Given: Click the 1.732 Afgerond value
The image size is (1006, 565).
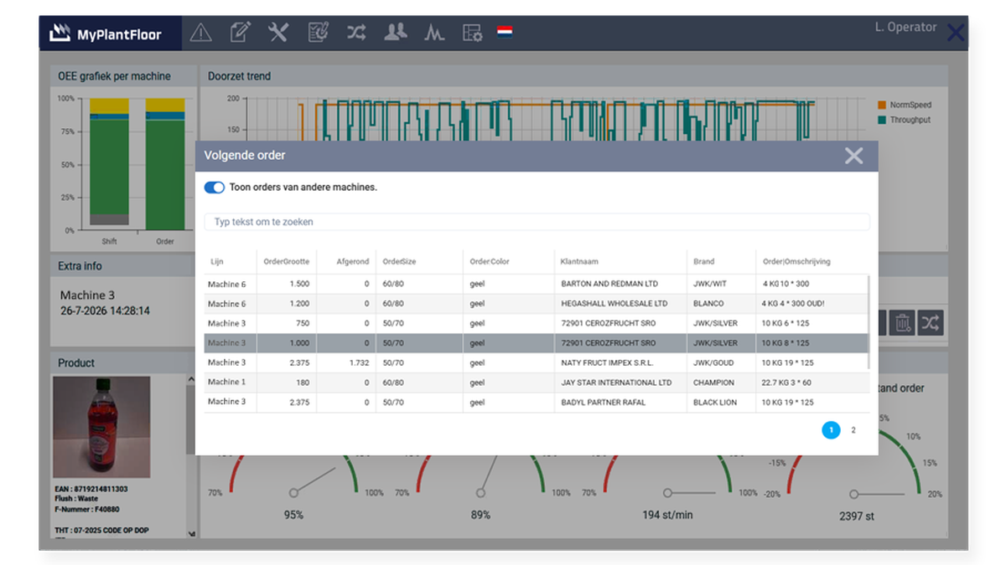Looking at the screenshot, I should [360, 362].
